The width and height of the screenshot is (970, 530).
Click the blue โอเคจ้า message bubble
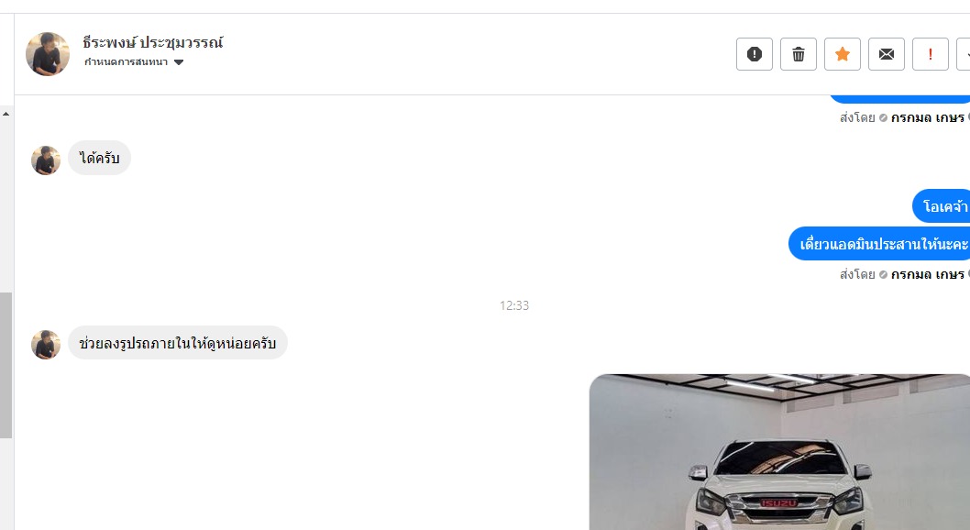[942, 206]
